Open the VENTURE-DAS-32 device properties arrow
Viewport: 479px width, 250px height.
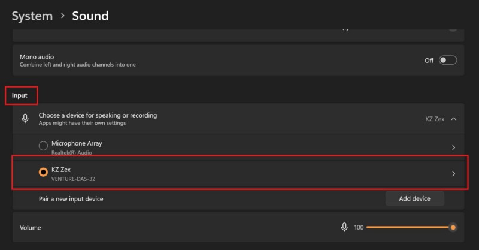coord(453,174)
